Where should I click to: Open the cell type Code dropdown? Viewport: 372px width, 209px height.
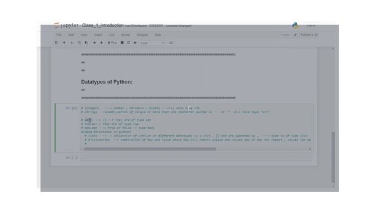(x=152, y=43)
